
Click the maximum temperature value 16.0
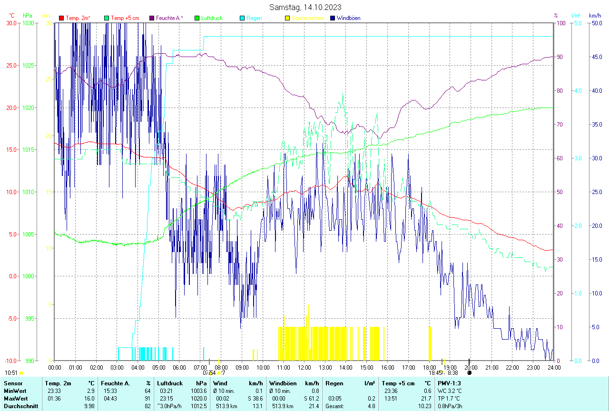tap(90, 398)
